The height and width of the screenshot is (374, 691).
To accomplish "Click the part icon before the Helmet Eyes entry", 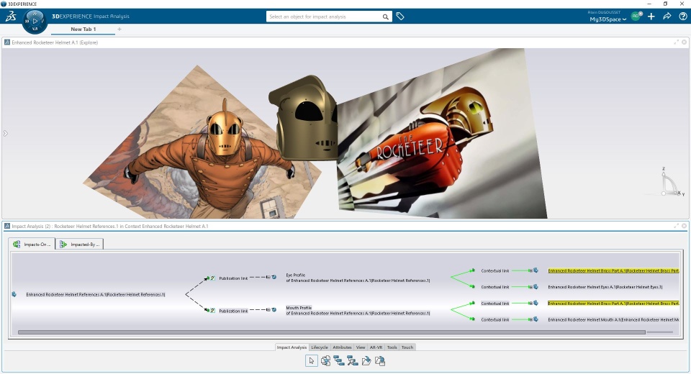I will click(x=536, y=287).
